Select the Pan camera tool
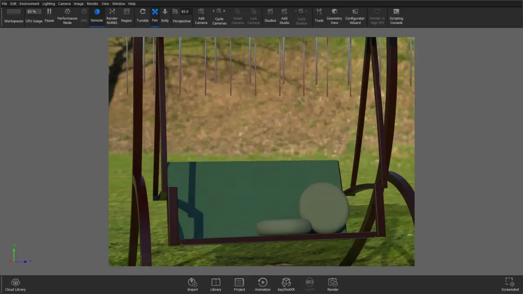 point(155,16)
